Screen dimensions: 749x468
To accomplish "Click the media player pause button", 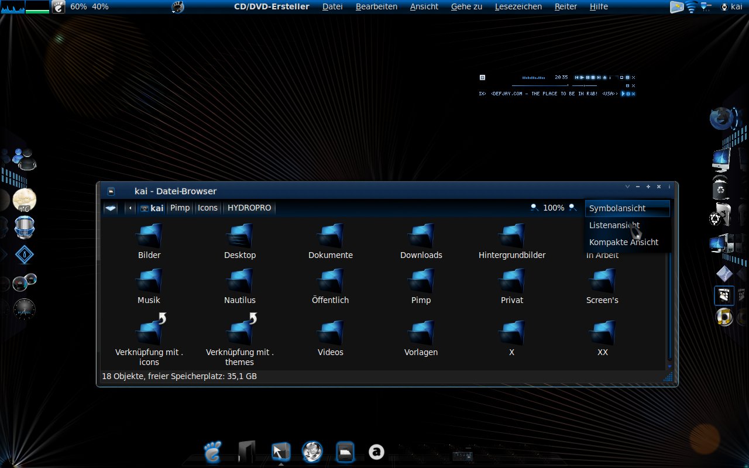I will (x=587, y=77).
